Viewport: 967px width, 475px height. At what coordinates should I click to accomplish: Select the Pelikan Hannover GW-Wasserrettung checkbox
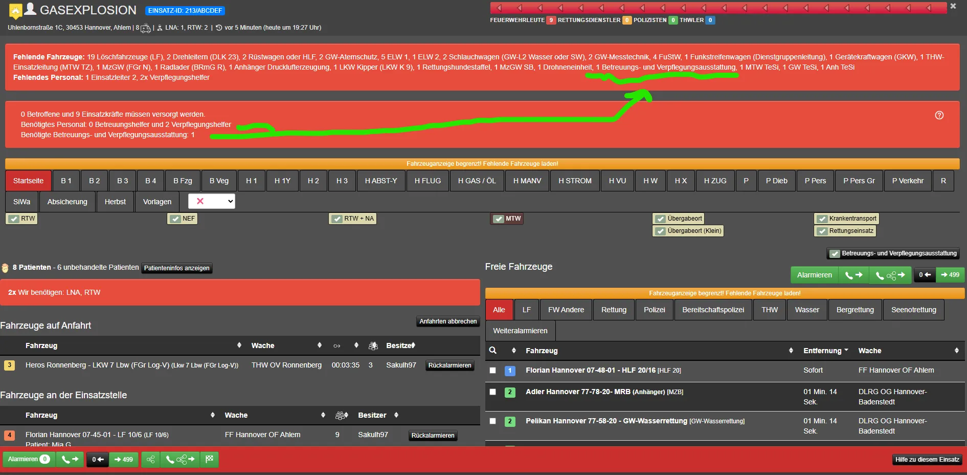pos(493,421)
